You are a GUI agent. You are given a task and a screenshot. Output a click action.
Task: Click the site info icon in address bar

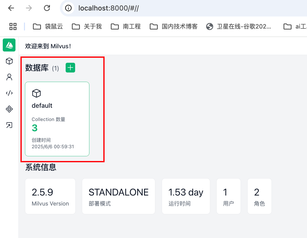pyautogui.click(x=68, y=8)
